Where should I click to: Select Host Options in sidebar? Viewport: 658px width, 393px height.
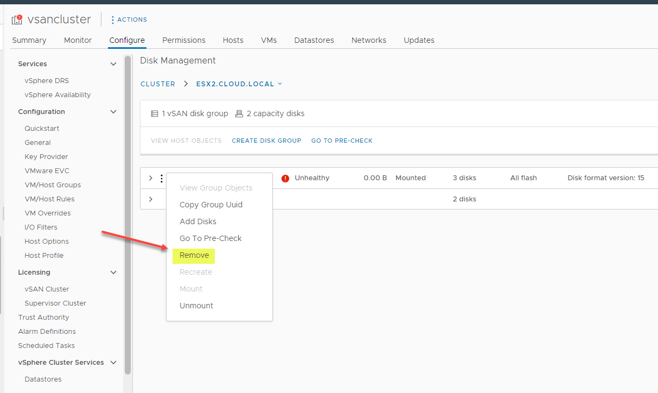click(x=47, y=242)
